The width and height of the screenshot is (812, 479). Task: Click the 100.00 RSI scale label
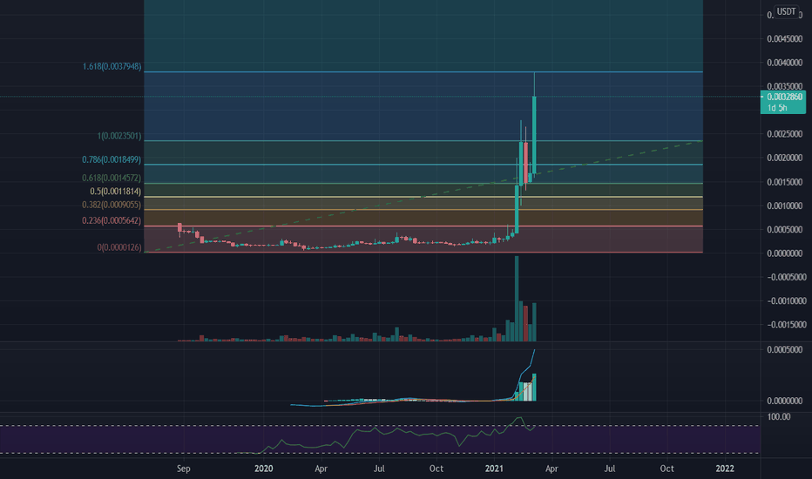(778, 416)
